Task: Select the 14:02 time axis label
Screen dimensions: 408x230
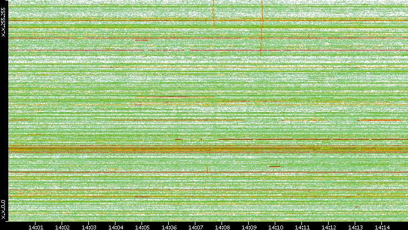Action: click(62, 227)
